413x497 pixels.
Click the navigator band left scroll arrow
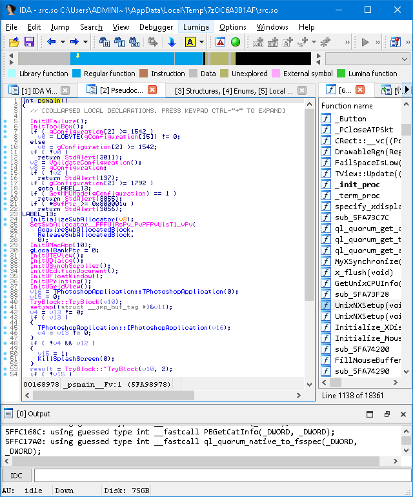coord(11,56)
